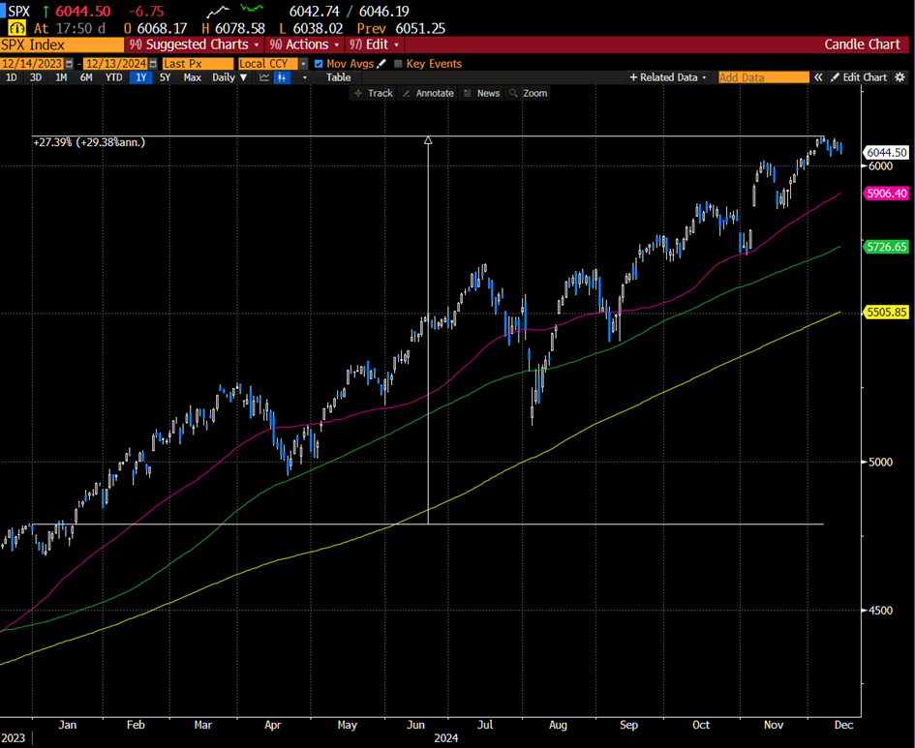Click the -6.75 price change value
This screenshot has height=748, width=915.
pyautogui.click(x=146, y=11)
